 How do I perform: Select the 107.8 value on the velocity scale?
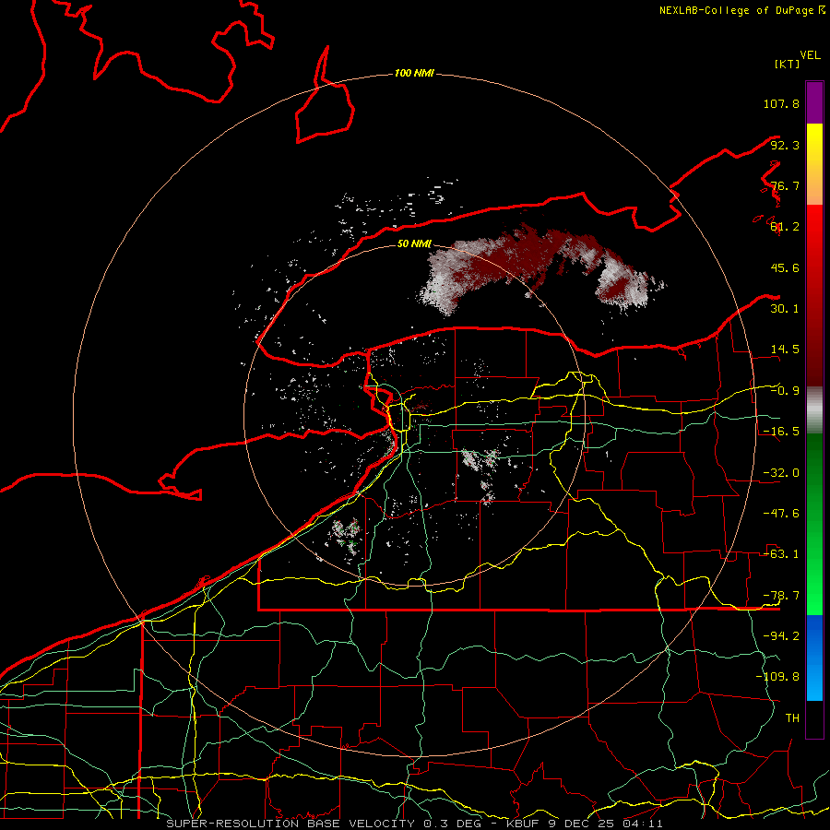[x=781, y=103]
